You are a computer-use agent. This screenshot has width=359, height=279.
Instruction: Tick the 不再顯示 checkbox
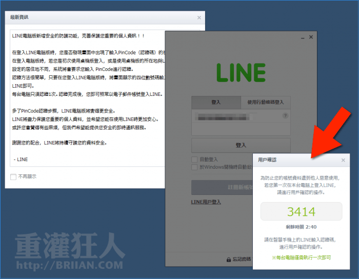[x=13, y=177]
